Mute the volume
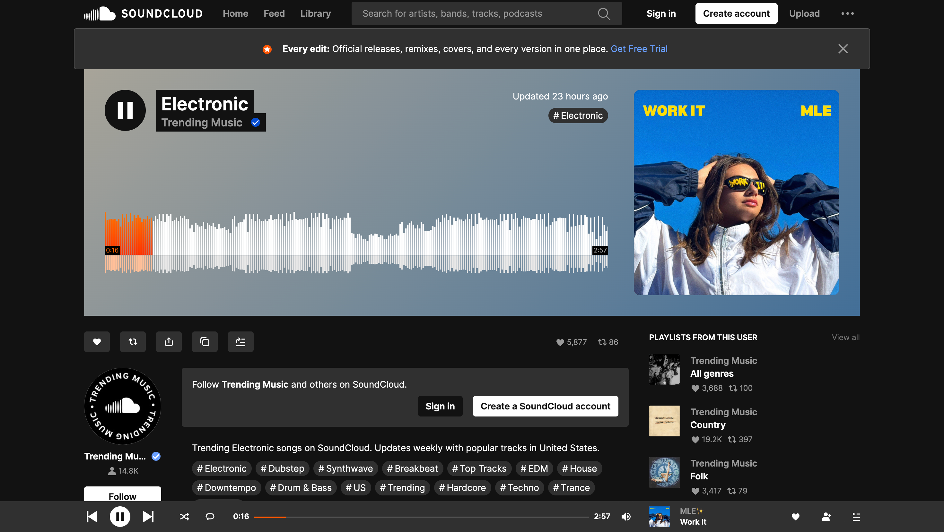Viewport: 944px width, 532px height. (625, 516)
